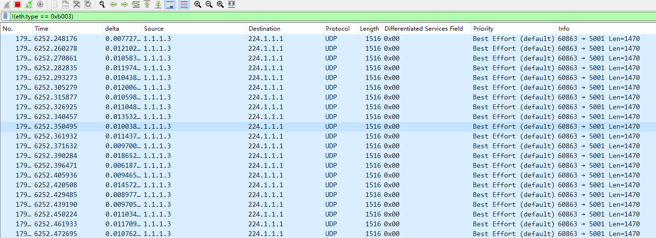Sort by the Protocol column header
Image resolution: width=656 pixels, height=238 pixels.
pyautogui.click(x=341, y=29)
